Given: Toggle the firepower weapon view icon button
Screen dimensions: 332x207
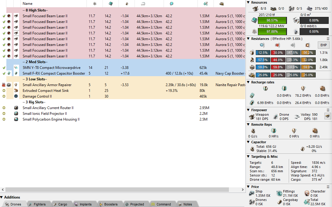Looking at the screenshot, I should coord(327,116).
